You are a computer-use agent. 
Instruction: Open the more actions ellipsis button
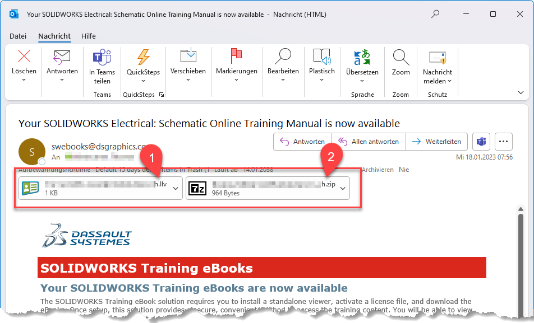(x=503, y=142)
